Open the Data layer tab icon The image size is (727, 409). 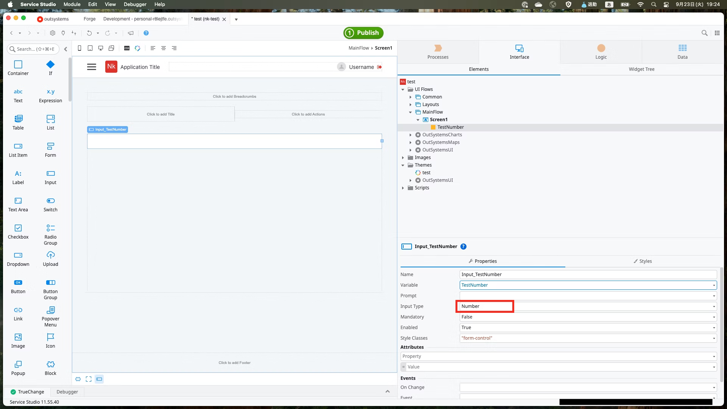point(682,48)
